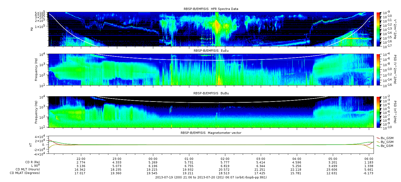Screen dimensions: 401x182
Task: Click the date range caption at bottom
Action: point(211,177)
